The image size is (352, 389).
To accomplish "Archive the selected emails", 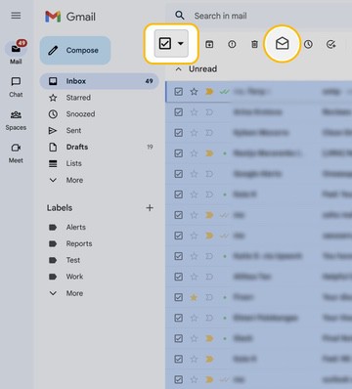I will pyautogui.click(x=209, y=44).
